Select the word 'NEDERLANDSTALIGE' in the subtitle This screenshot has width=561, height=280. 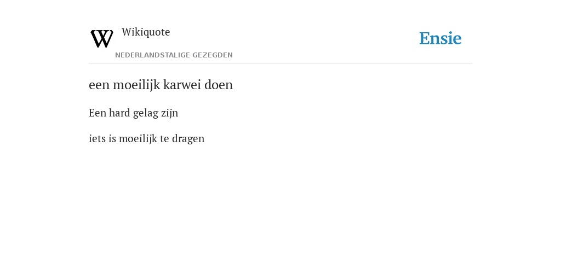click(152, 55)
